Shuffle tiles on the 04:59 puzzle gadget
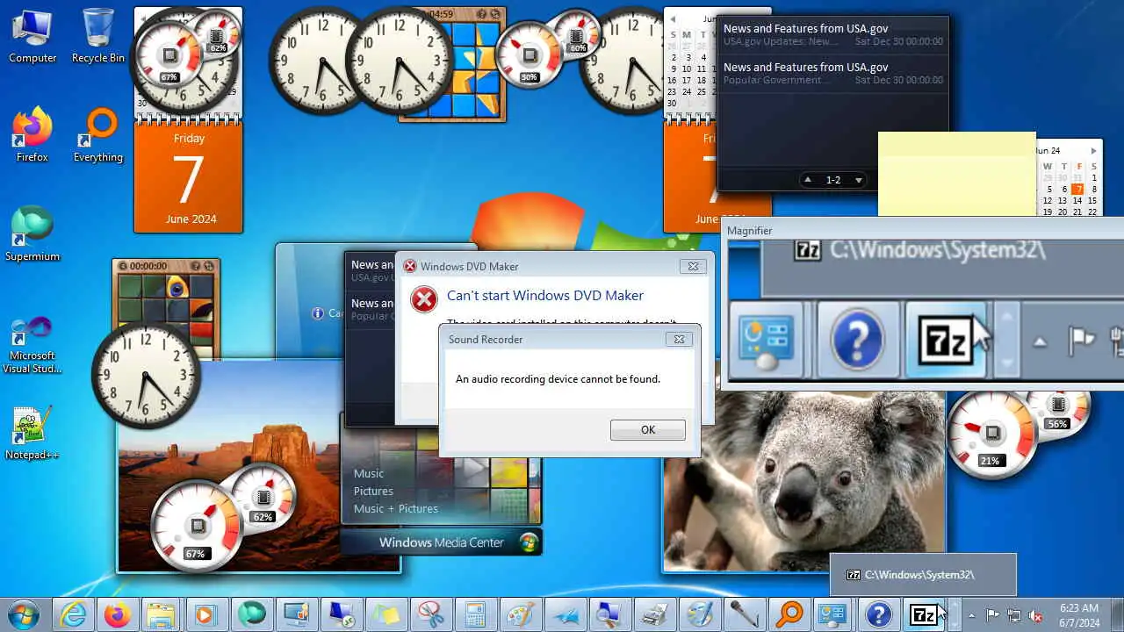The height and width of the screenshot is (632, 1124). coord(496,14)
